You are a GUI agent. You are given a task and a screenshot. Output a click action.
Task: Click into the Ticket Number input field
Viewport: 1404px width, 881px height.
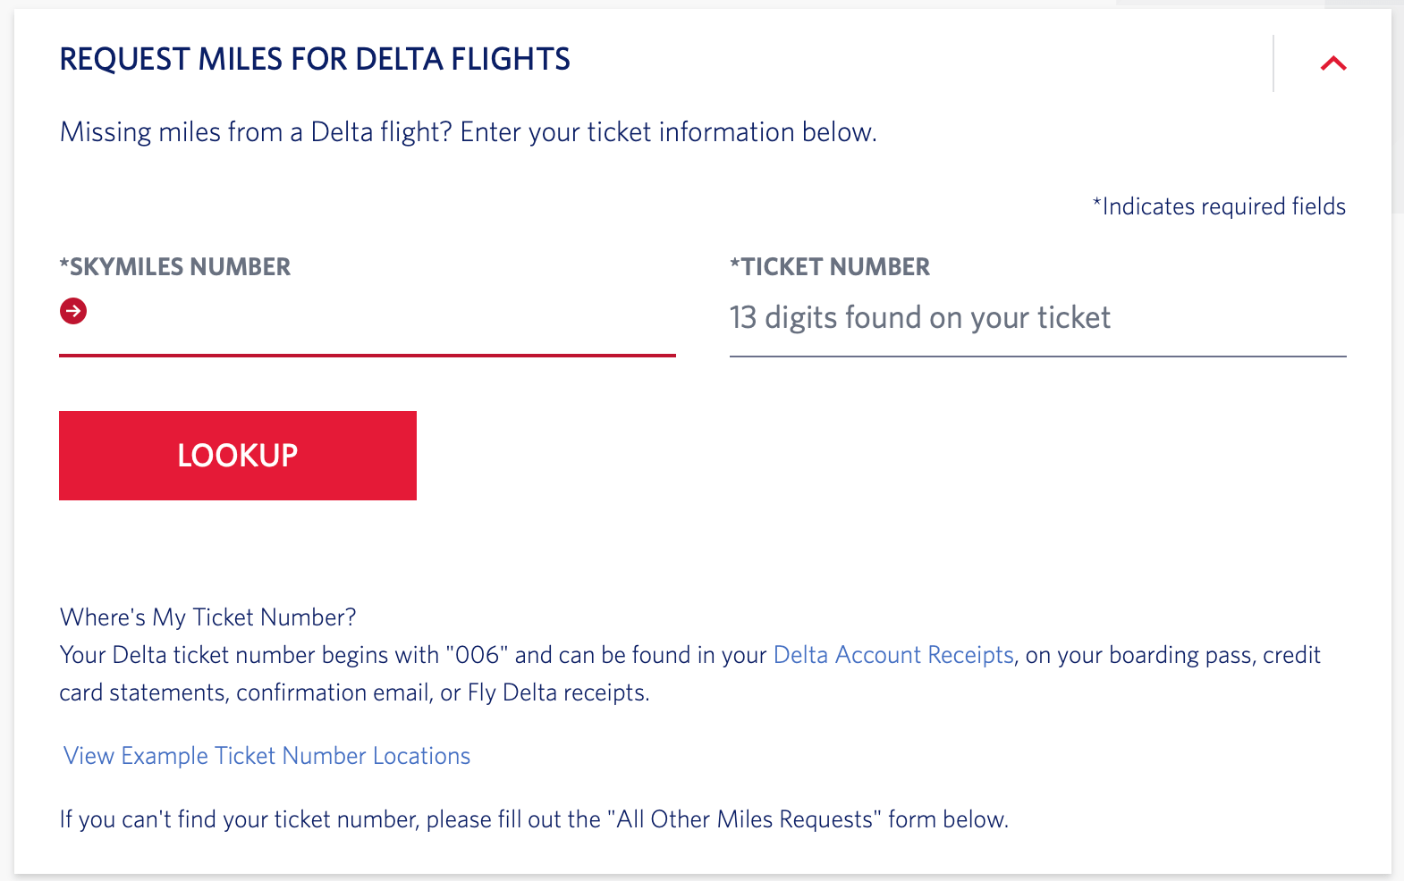coord(1037,318)
